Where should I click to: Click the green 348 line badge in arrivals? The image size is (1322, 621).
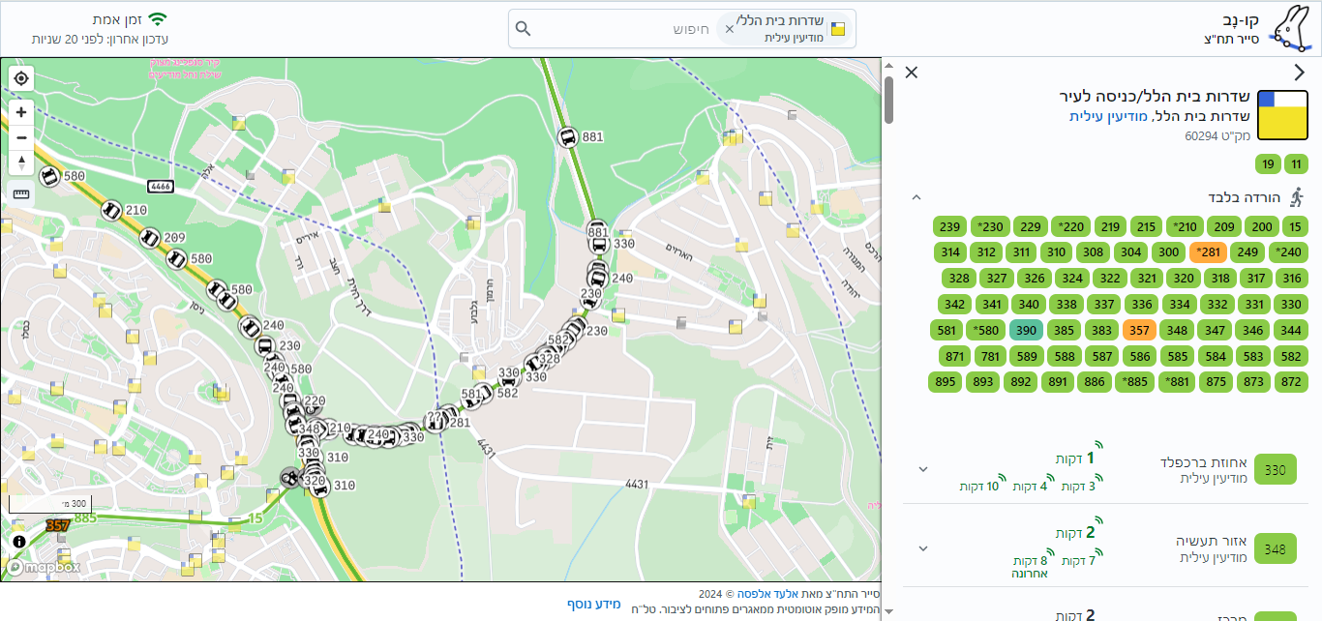(x=1275, y=549)
